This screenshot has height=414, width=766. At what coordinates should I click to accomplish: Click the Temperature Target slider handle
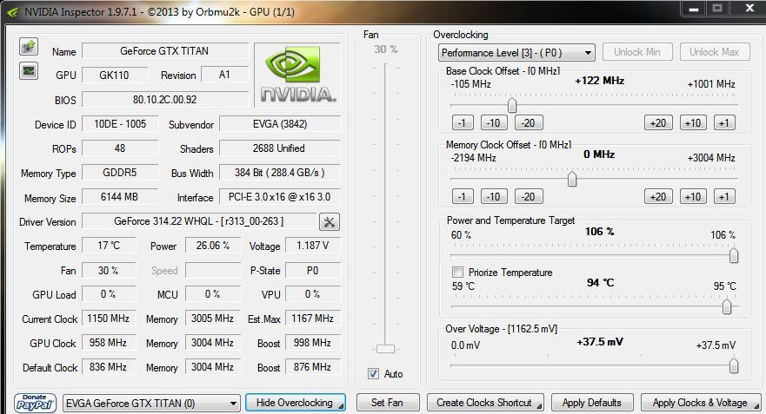pos(727,306)
